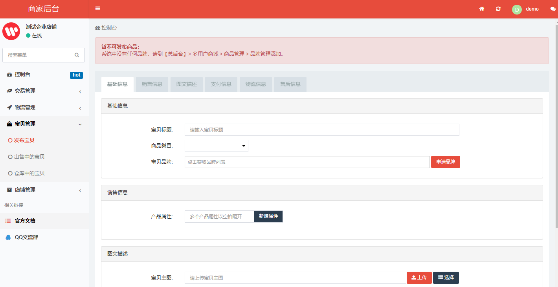Click the 上传 upload button
The width and height of the screenshot is (558, 287).
tap(419, 278)
